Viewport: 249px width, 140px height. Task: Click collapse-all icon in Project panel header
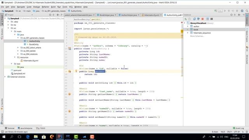coord(54,15)
